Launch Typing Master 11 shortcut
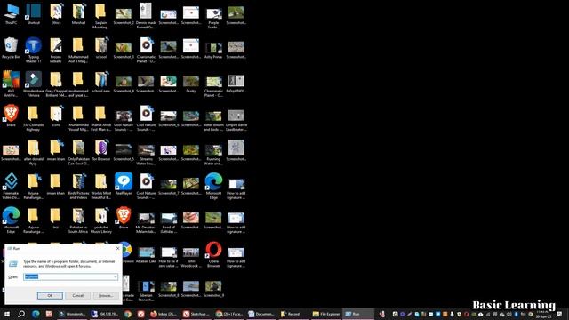 tap(34, 50)
